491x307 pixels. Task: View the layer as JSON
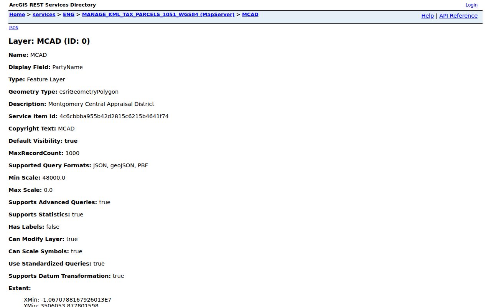pyautogui.click(x=14, y=28)
